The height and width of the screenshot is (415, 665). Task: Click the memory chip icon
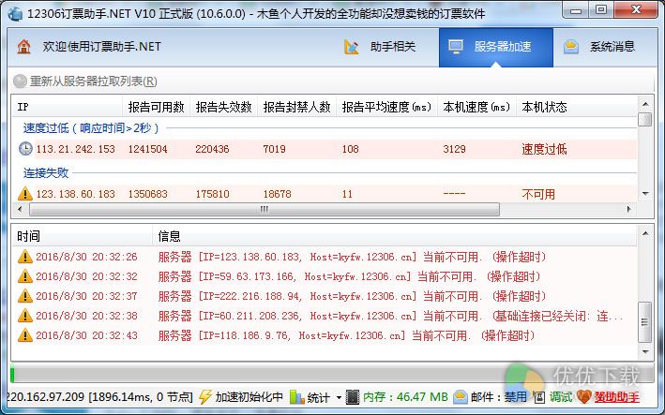click(x=353, y=397)
